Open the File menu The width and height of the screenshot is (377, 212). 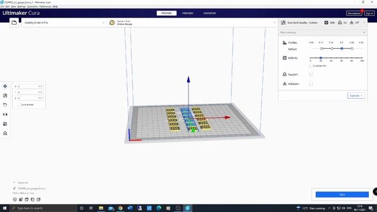(2, 6)
